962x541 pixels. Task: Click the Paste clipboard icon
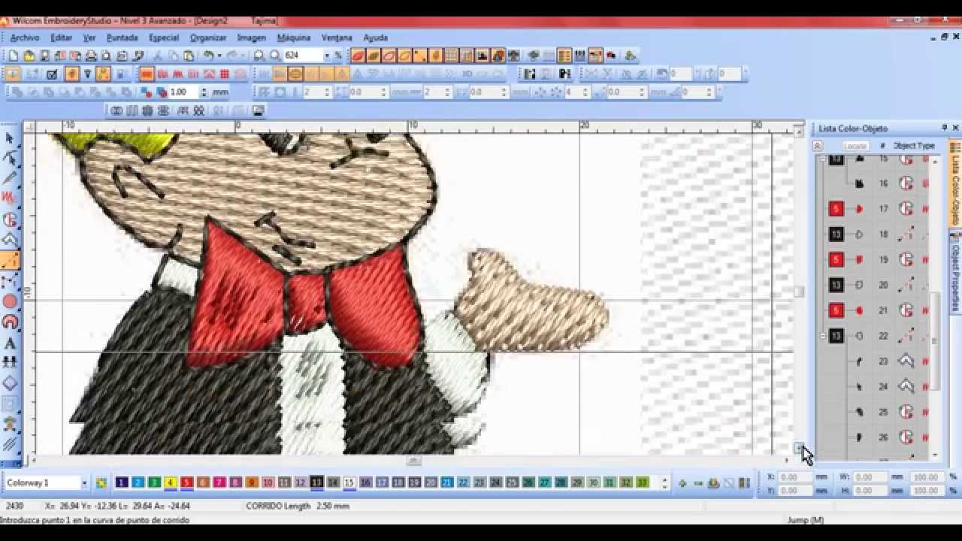click(189, 56)
